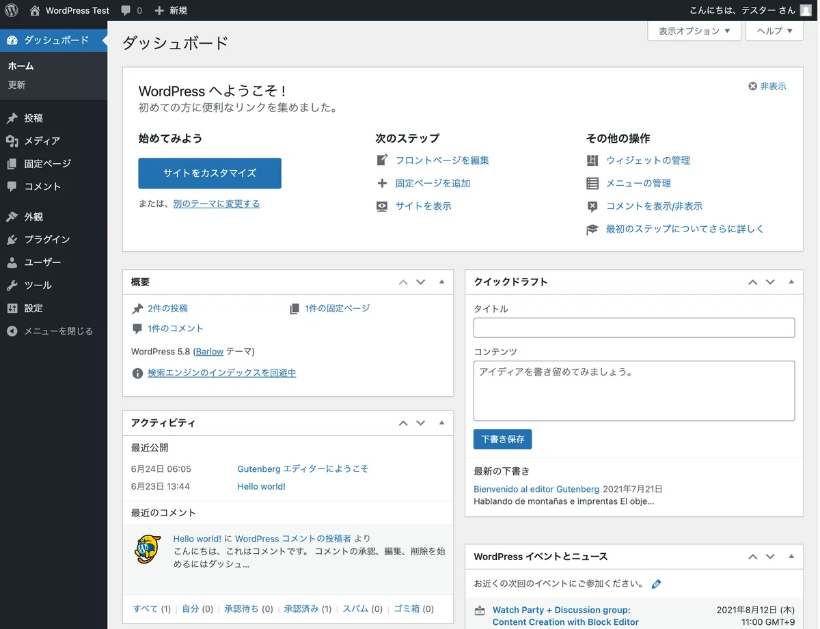Open the Hello world! recent post link
Viewport: 820px width, 629px height.
pyautogui.click(x=261, y=487)
